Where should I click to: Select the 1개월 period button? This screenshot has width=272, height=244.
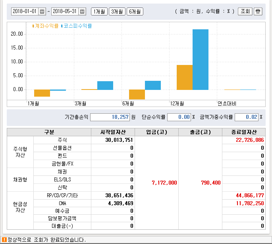tap(99, 11)
